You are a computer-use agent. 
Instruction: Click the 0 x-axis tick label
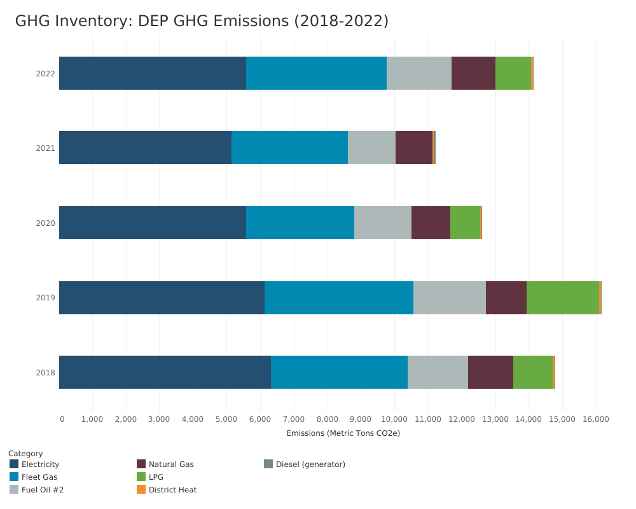coord(62,419)
